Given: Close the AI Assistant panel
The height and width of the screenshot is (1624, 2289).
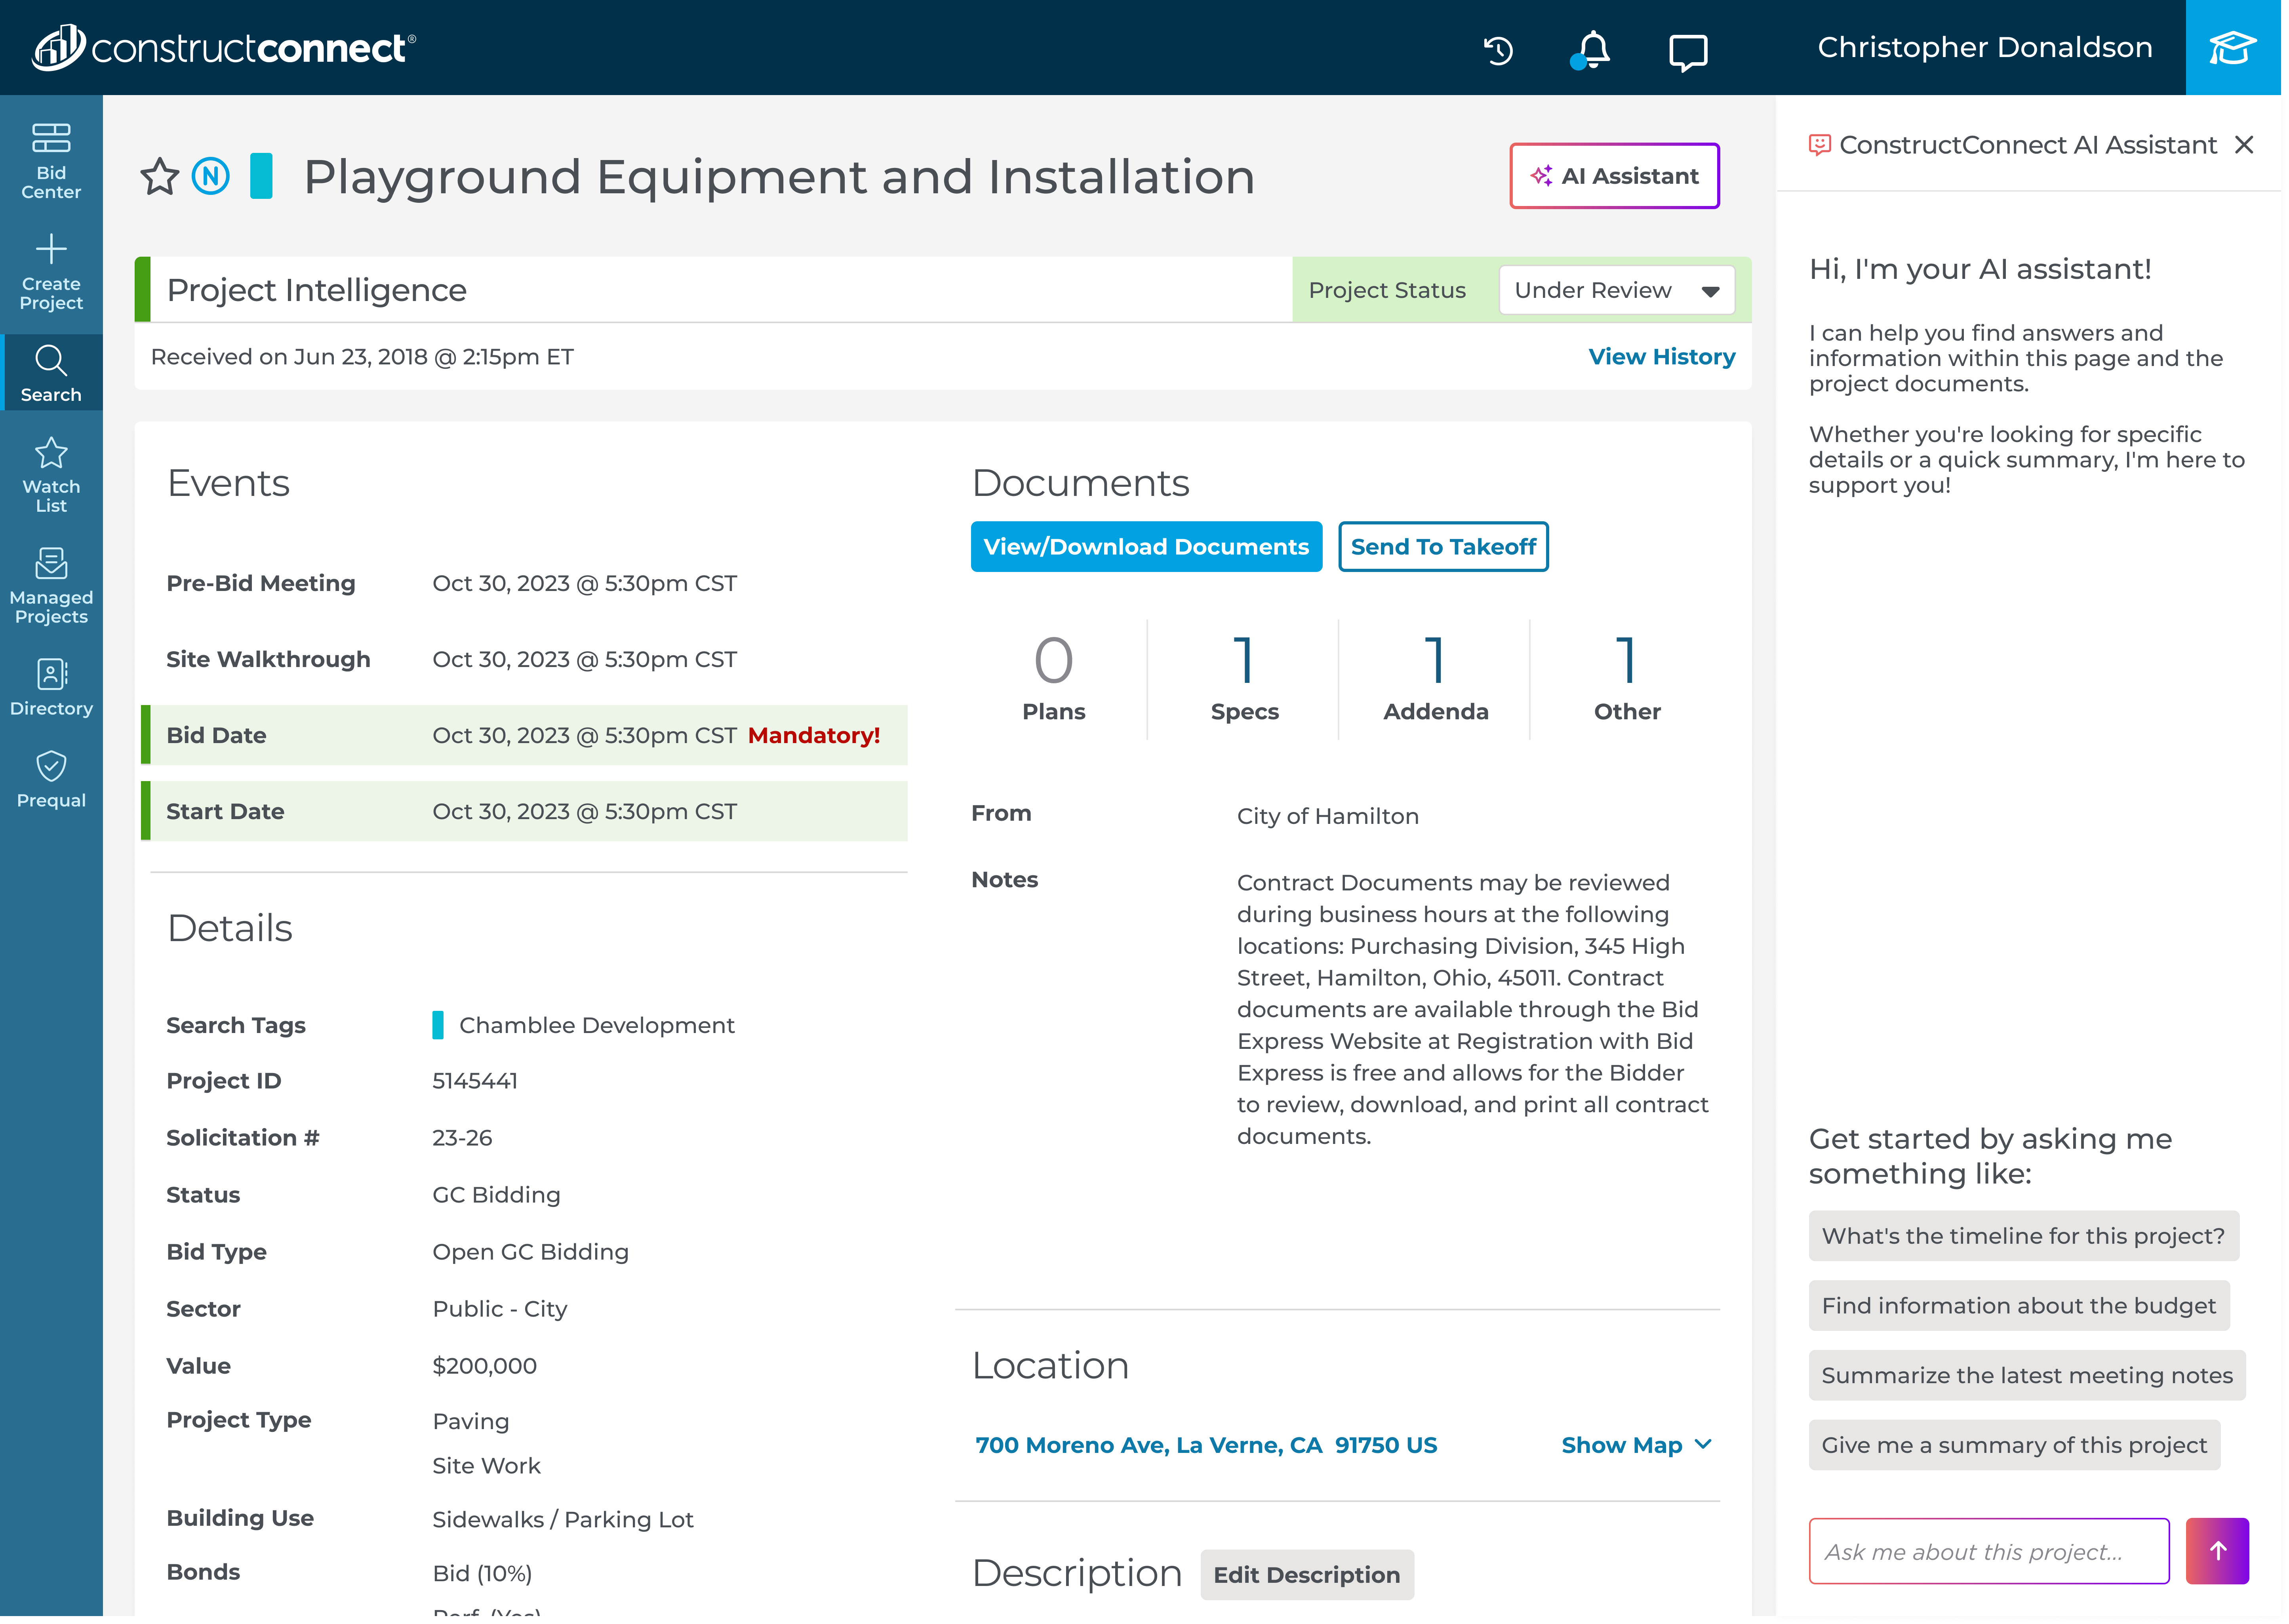Looking at the screenshot, I should tap(2243, 145).
